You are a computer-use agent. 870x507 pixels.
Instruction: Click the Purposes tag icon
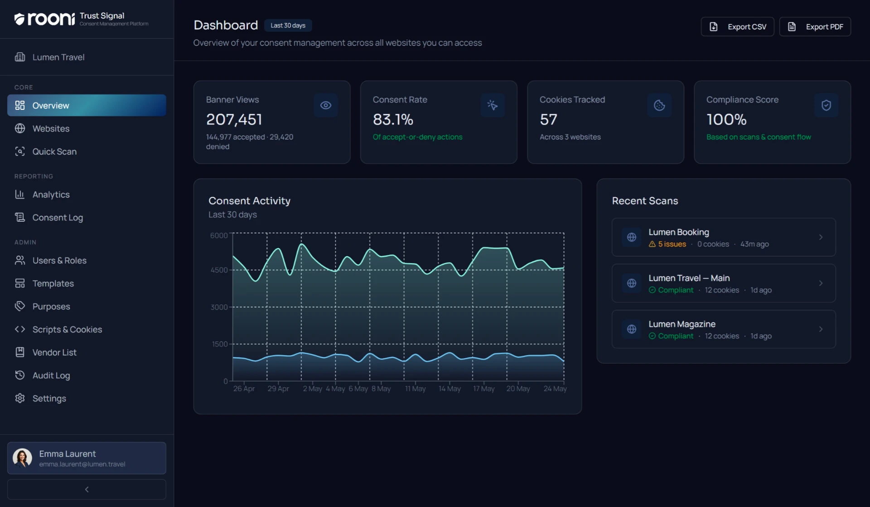tap(20, 306)
